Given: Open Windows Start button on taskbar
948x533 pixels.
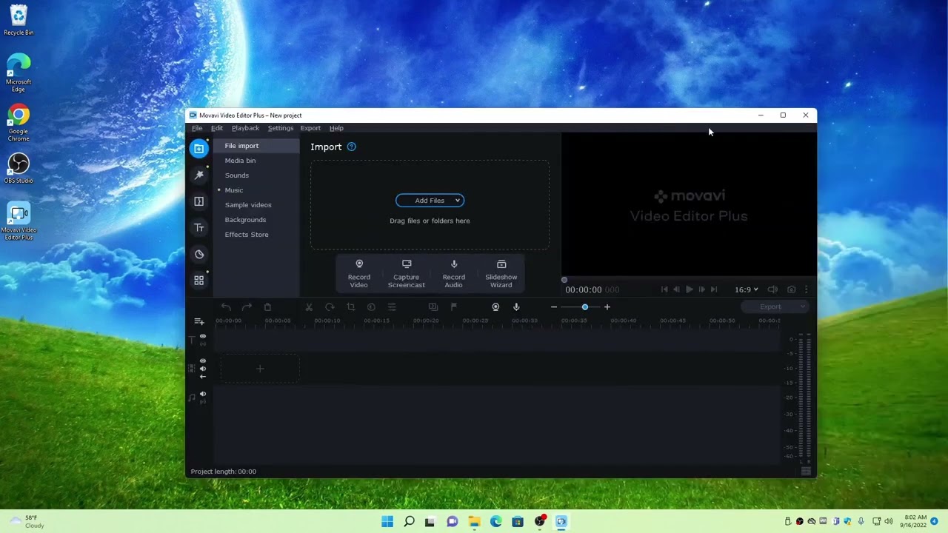Looking at the screenshot, I should pos(387,521).
